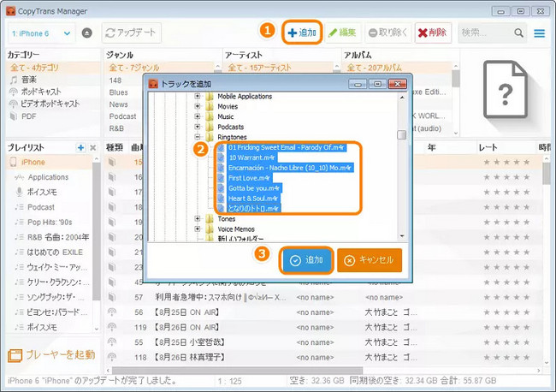Select the ボイスメモ playlist with microphone icon
Image resolution: width=556 pixels, height=392 pixels.
[x=42, y=192]
